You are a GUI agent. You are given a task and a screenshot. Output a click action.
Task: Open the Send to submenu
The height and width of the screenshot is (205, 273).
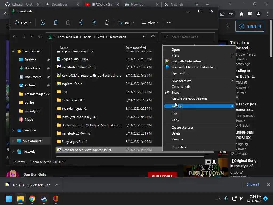(199, 106)
